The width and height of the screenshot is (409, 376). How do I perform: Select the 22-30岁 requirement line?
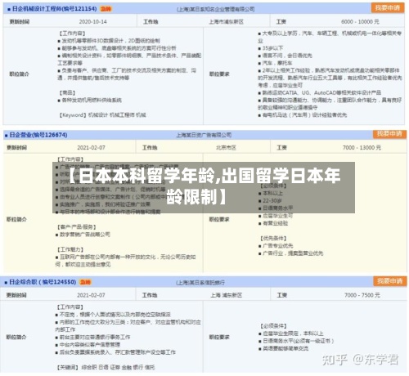[x=270, y=200]
